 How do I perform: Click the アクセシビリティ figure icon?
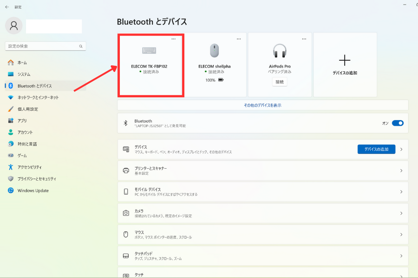coord(11,167)
